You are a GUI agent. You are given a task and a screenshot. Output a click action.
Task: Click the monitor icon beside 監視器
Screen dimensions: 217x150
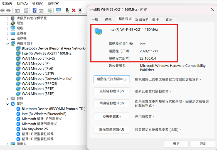point(13,33)
